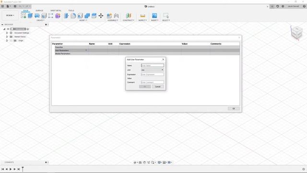
Task: Switch to the Surface tab
Action: click(x=39, y=11)
